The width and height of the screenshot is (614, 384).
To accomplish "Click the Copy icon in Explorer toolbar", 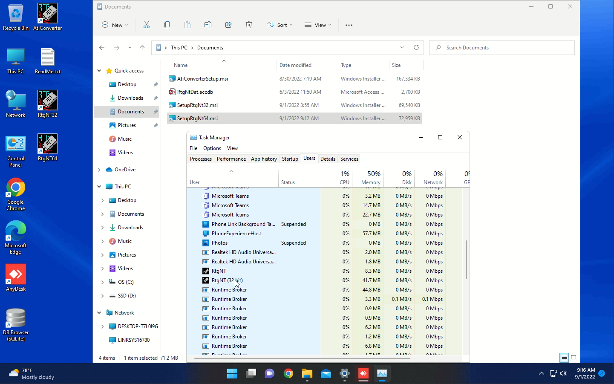I will 167,25.
